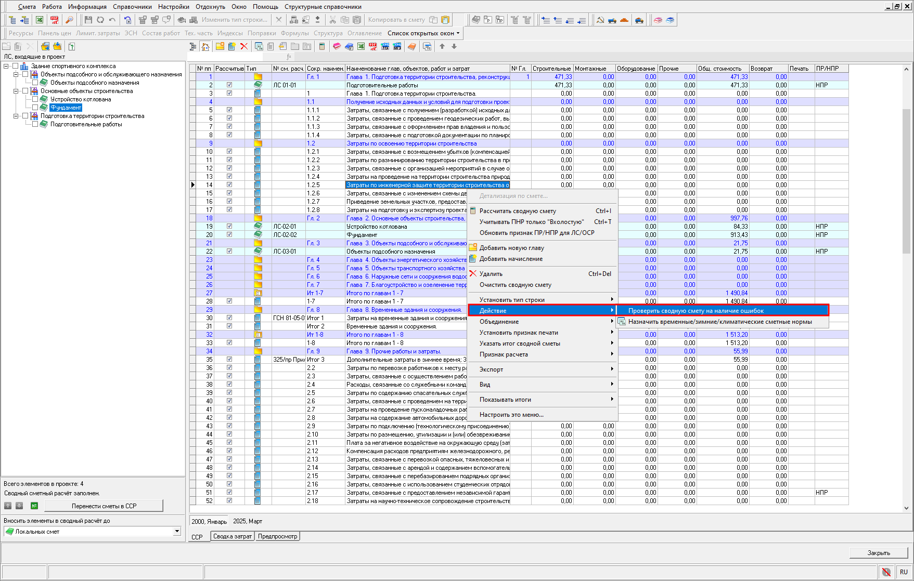Click the Excel export icon in the top toolbar
Image resolution: width=914 pixels, height=581 pixels.
coord(40,20)
